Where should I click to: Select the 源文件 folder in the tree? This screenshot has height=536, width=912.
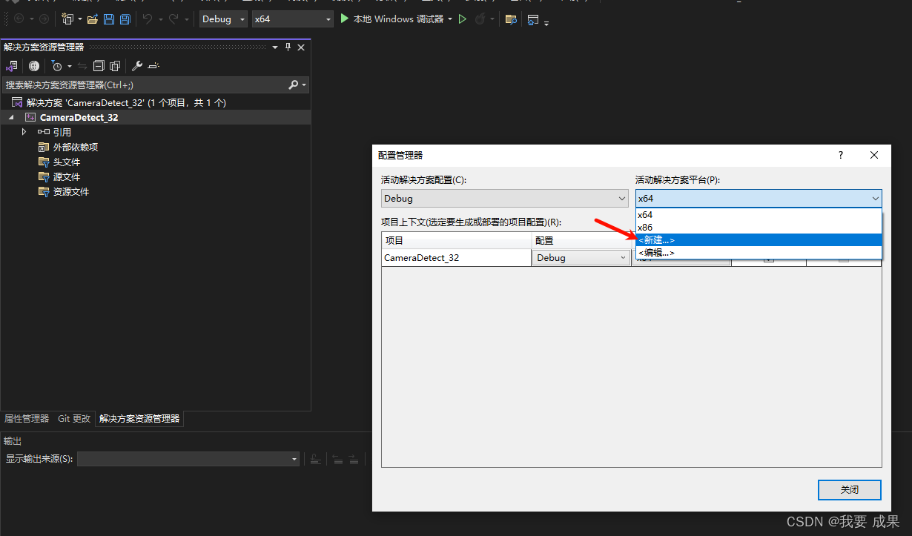click(x=66, y=177)
